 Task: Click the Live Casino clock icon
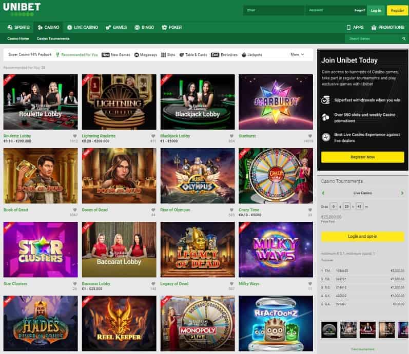pyautogui.click(x=70, y=27)
